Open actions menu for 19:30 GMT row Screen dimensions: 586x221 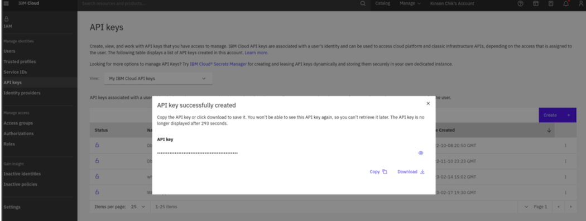point(565,193)
